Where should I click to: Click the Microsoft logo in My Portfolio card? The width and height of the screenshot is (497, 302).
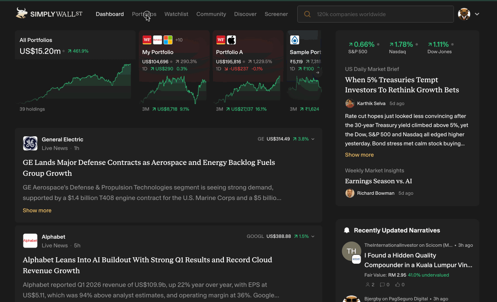168,40
